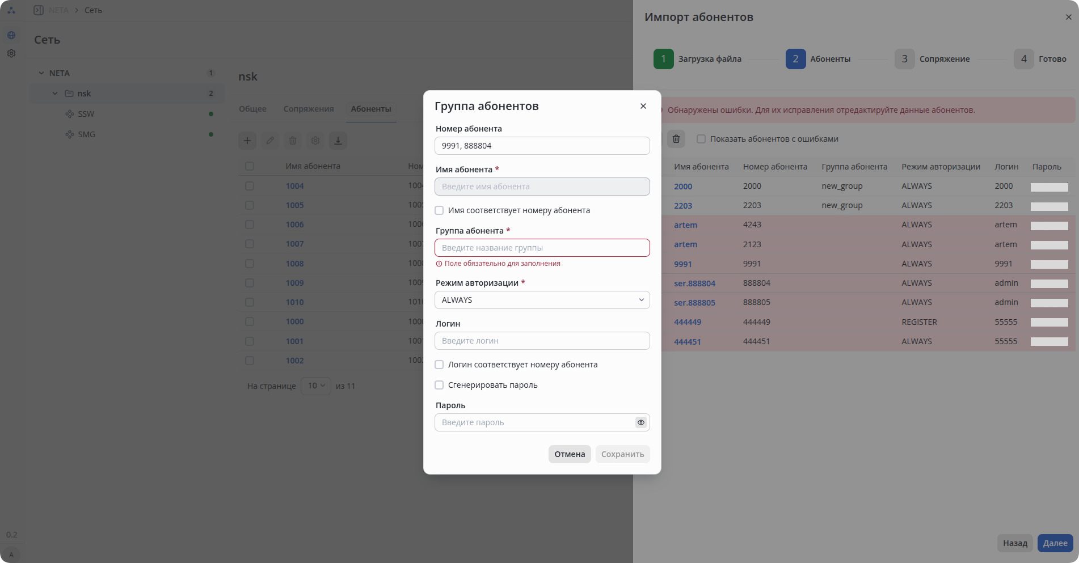Switch to the 'Сопряжения' tab
1079x563 pixels.
click(x=309, y=109)
